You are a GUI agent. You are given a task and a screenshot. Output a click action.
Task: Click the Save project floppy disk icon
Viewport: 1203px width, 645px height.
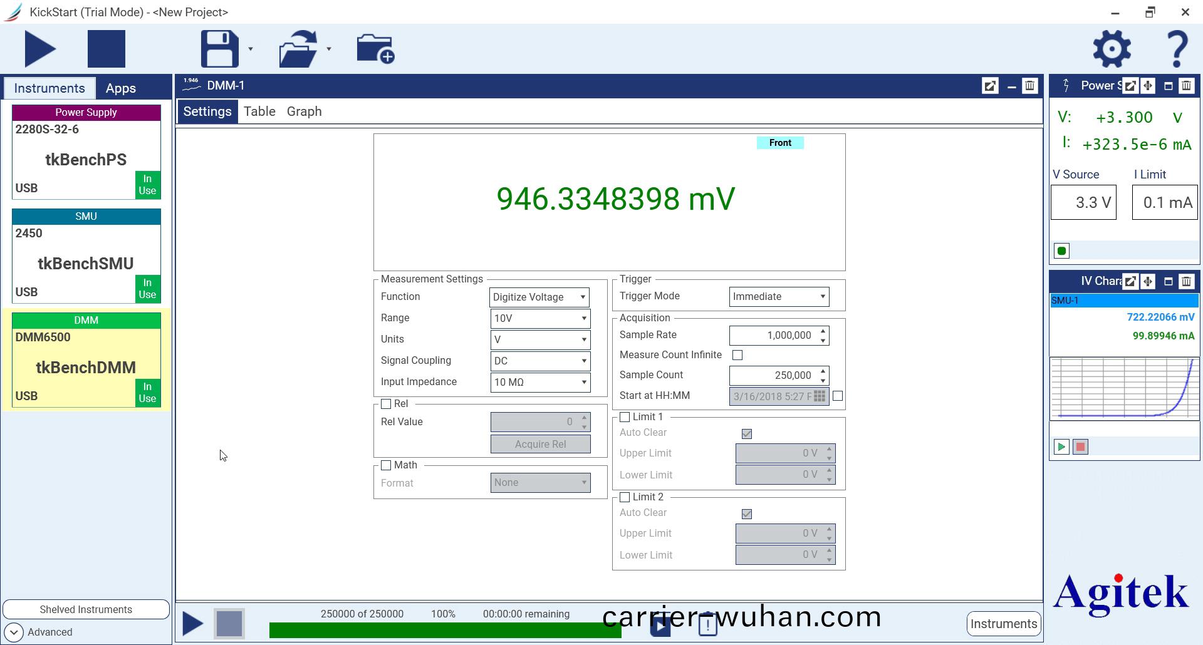219,49
